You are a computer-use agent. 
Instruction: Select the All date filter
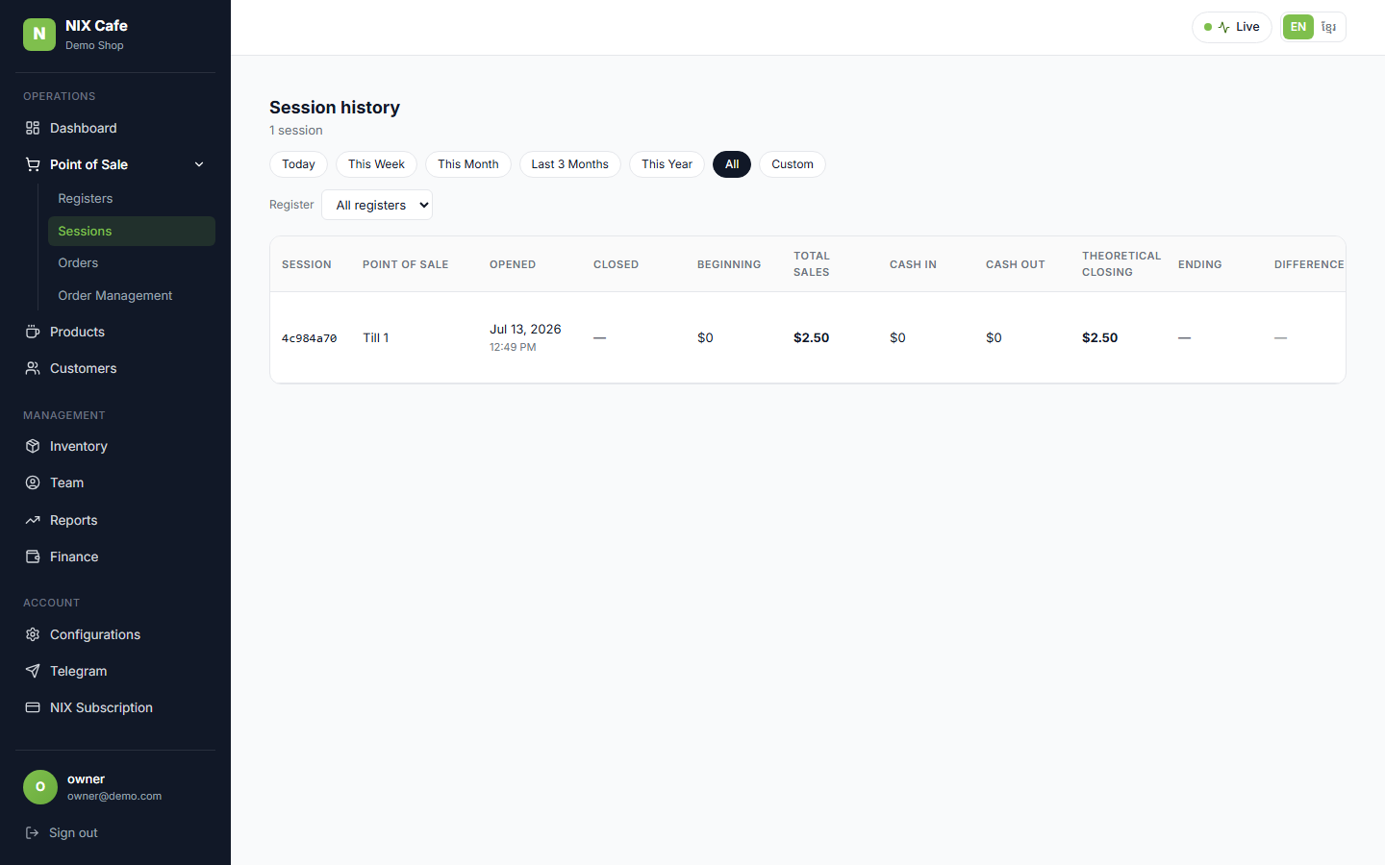[x=732, y=164]
